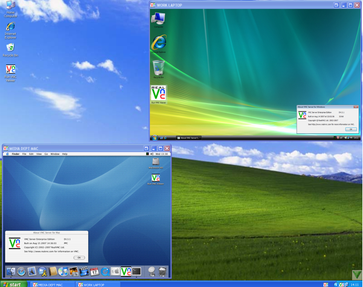Open iCal from the Mac dock

(94, 271)
